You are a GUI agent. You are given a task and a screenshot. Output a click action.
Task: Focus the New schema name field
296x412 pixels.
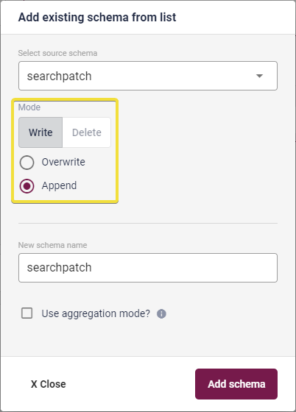[x=148, y=268]
